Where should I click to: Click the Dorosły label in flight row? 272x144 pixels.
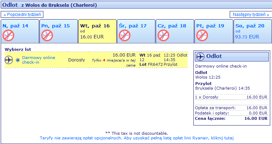(76, 60)
